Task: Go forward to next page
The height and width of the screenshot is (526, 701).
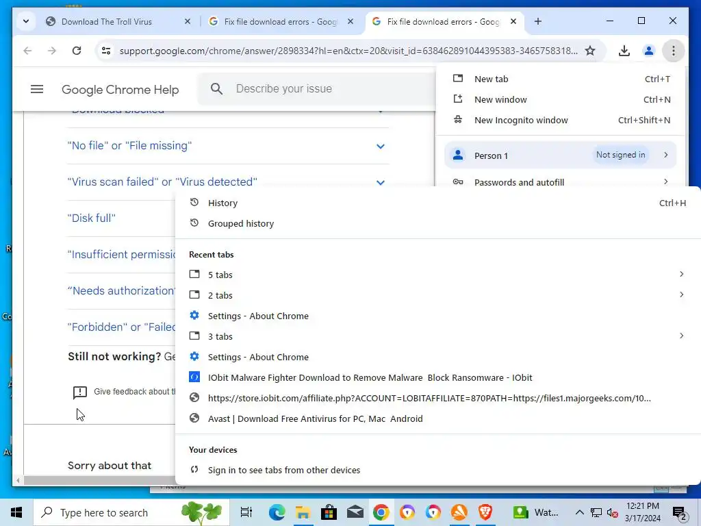Action: click(52, 51)
